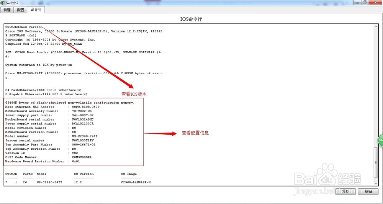Click the terminal scrollbar up arrow
Screen dimensions: 383x204
377,27
